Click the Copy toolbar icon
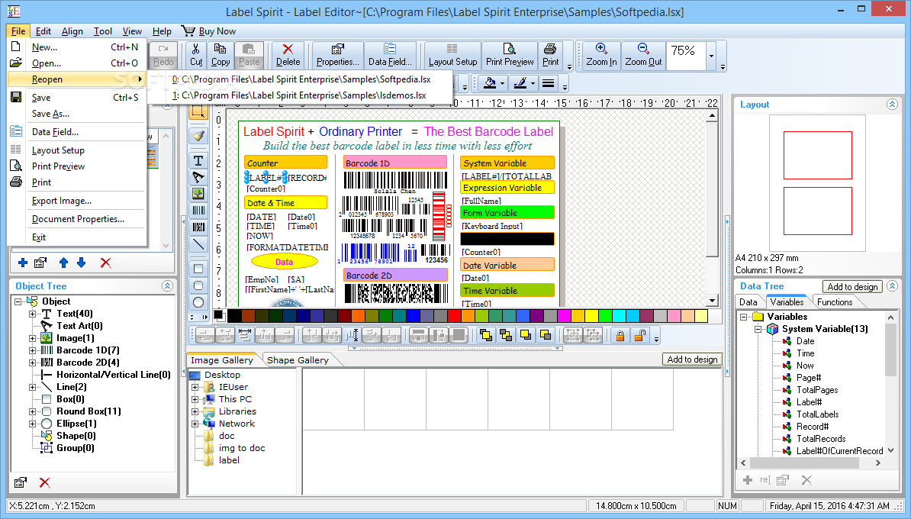 point(221,55)
